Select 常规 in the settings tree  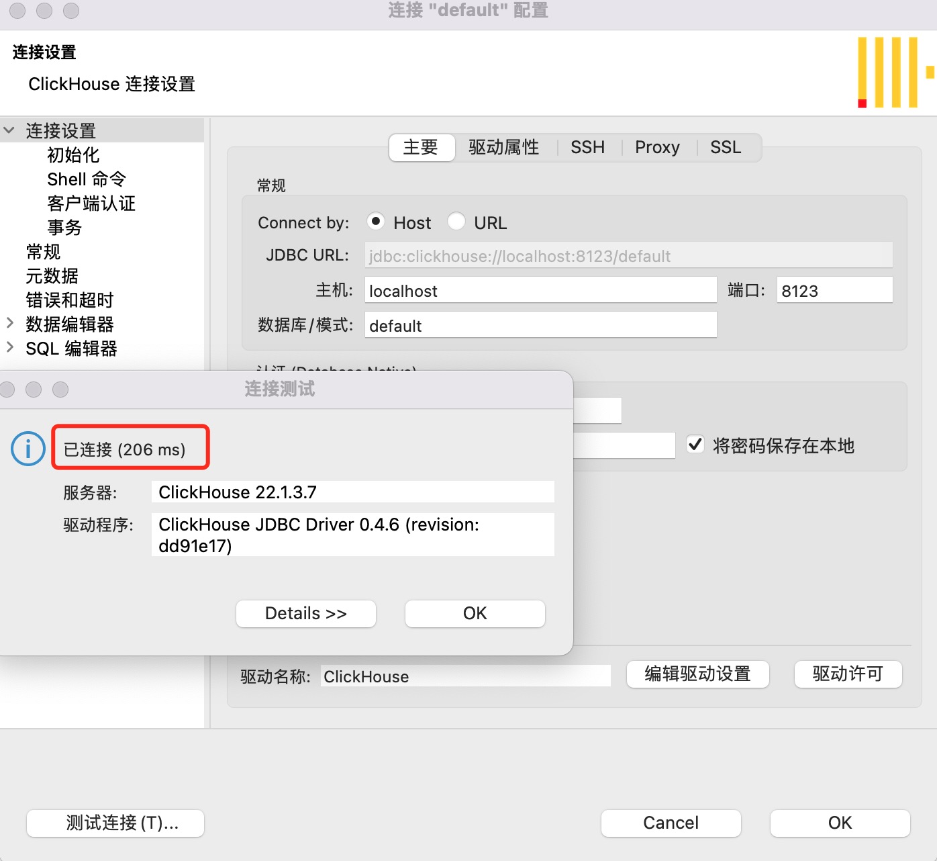coord(43,252)
